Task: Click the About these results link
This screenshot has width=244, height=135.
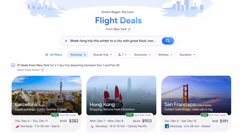Action: 28,70
